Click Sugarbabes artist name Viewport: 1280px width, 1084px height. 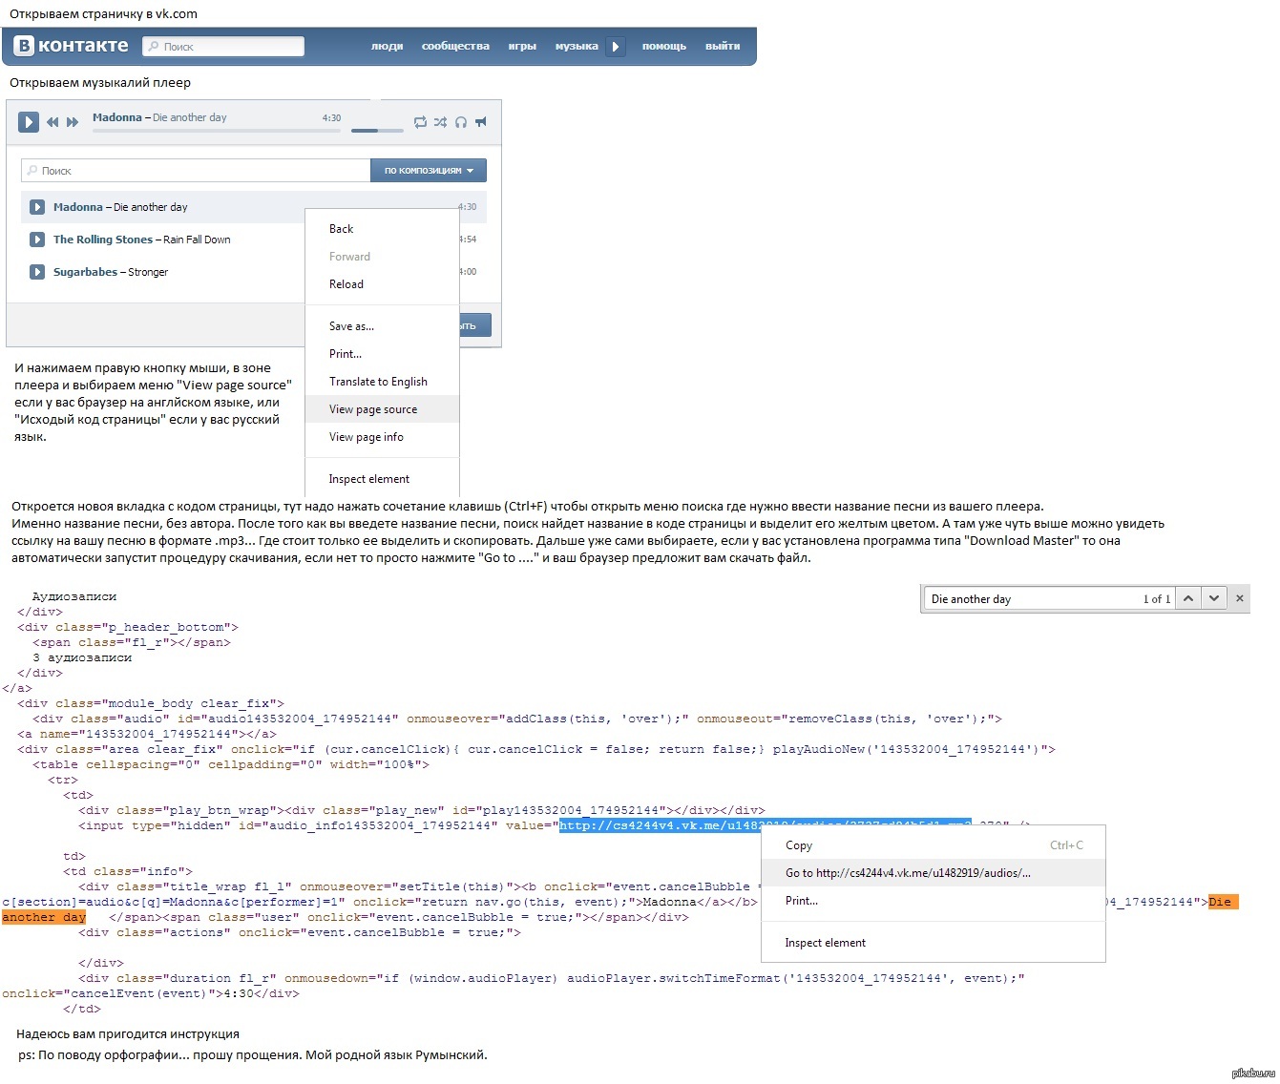pos(85,272)
